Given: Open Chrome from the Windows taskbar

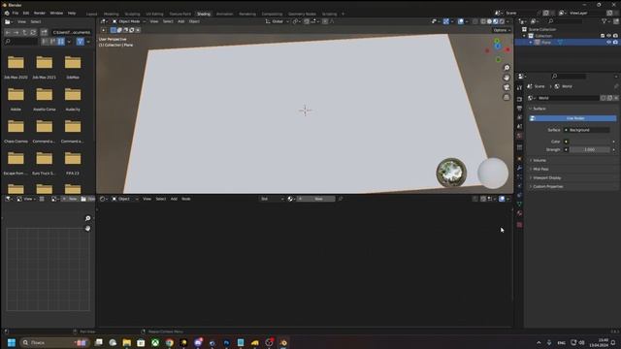Looking at the screenshot, I should click(x=170, y=342).
